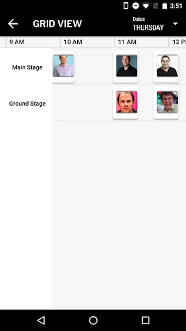Open Main Stage session at 11 AM
The width and height of the screenshot is (186, 331).
125,67
